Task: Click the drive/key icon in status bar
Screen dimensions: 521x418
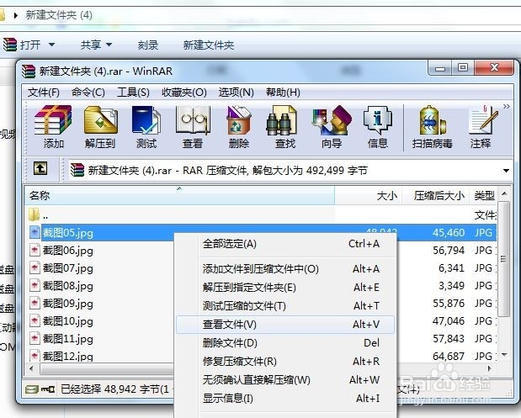Action: click(x=40, y=389)
